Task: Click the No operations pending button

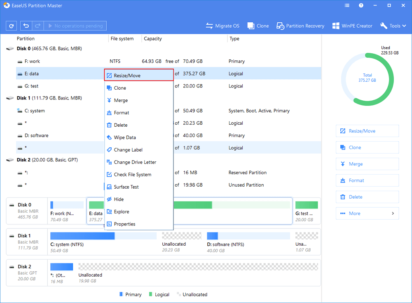Action: 75,26
